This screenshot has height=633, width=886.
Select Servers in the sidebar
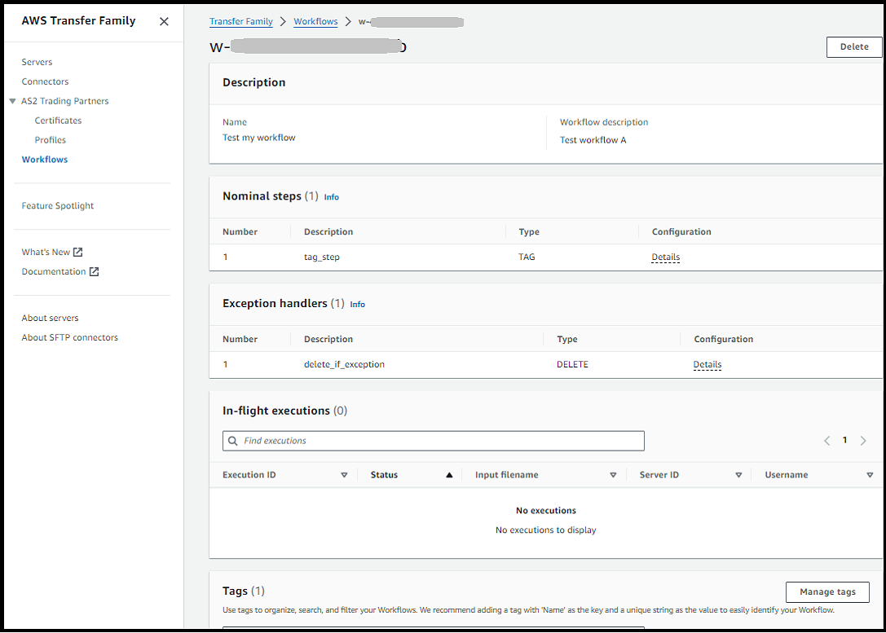click(x=36, y=61)
